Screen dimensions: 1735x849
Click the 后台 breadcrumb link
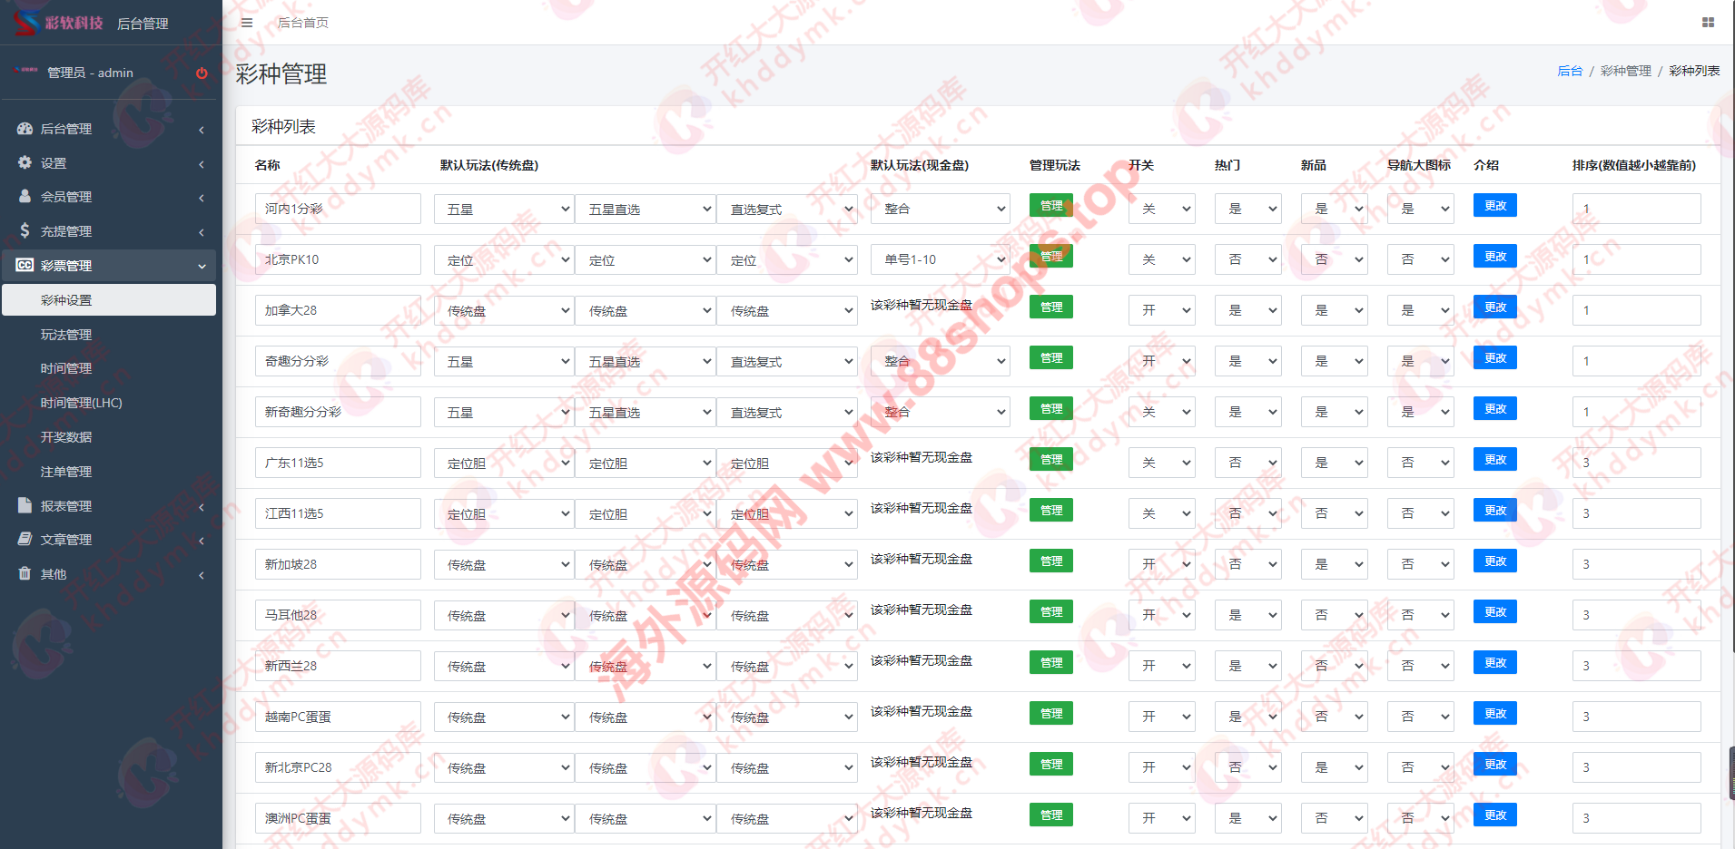click(1569, 71)
